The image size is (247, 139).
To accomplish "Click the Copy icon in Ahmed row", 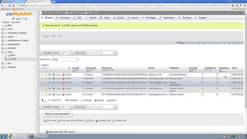I will pyautogui.click(x=54, y=79).
